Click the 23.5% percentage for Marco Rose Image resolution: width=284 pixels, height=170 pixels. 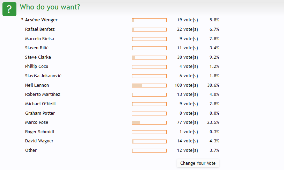pyautogui.click(x=213, y=122)
